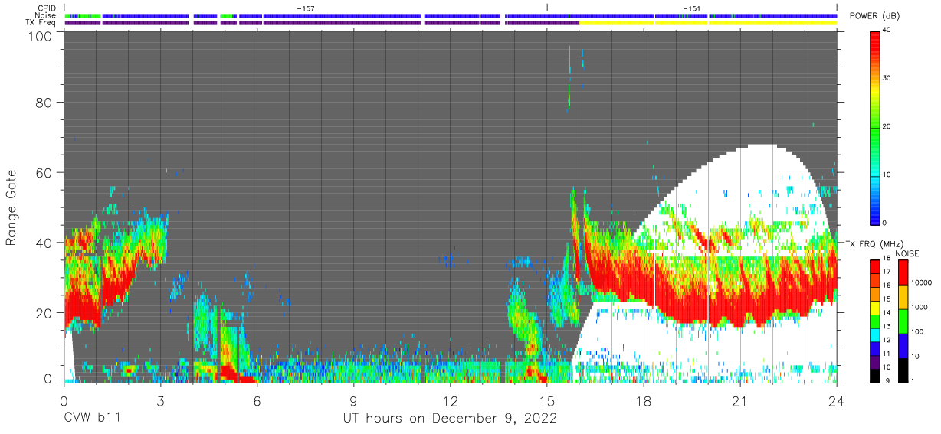The height and width of the screenshot is (434, 941).
Task: Click the 'Range Gate' y-axis title
Action: pyautogui.click(x=11, y=208)
